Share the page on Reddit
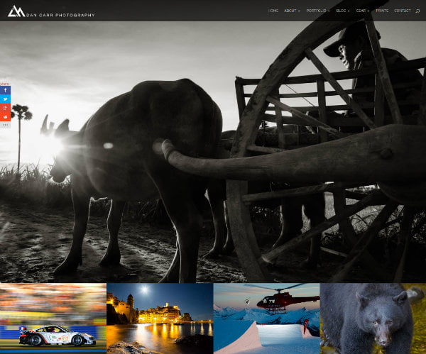This screenshot has height=354, width=426. coord(6,116)
